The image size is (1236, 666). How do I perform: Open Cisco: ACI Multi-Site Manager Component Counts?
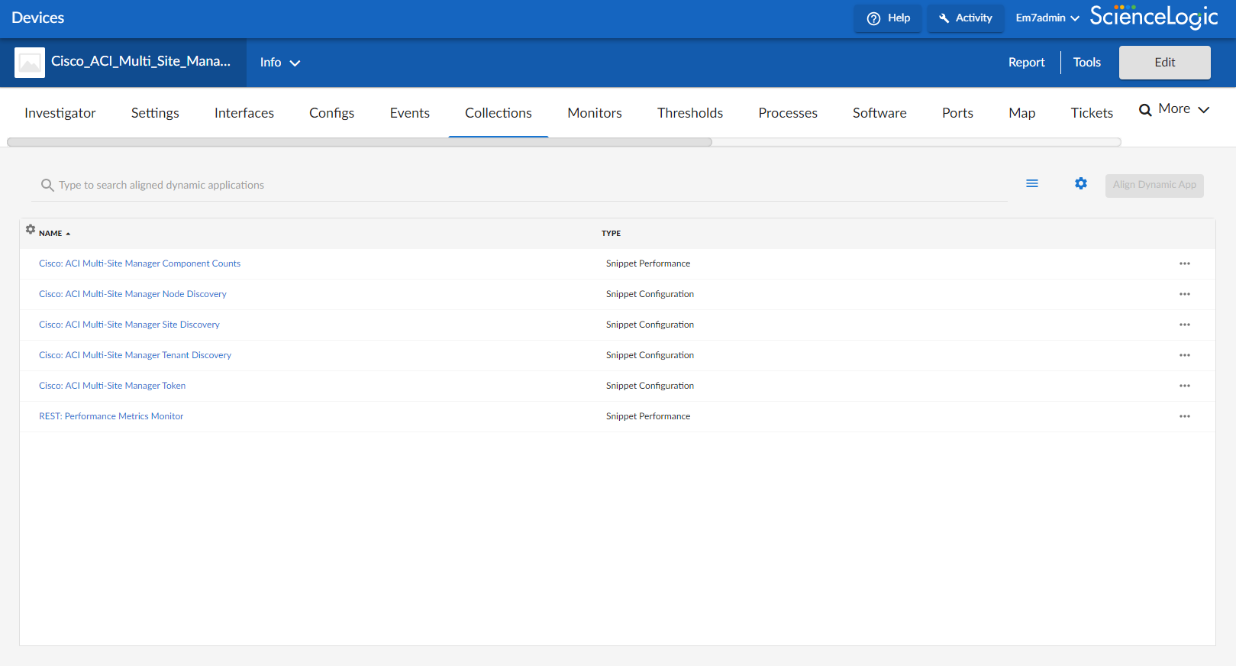pyautogui.click(x=140, y=263)
